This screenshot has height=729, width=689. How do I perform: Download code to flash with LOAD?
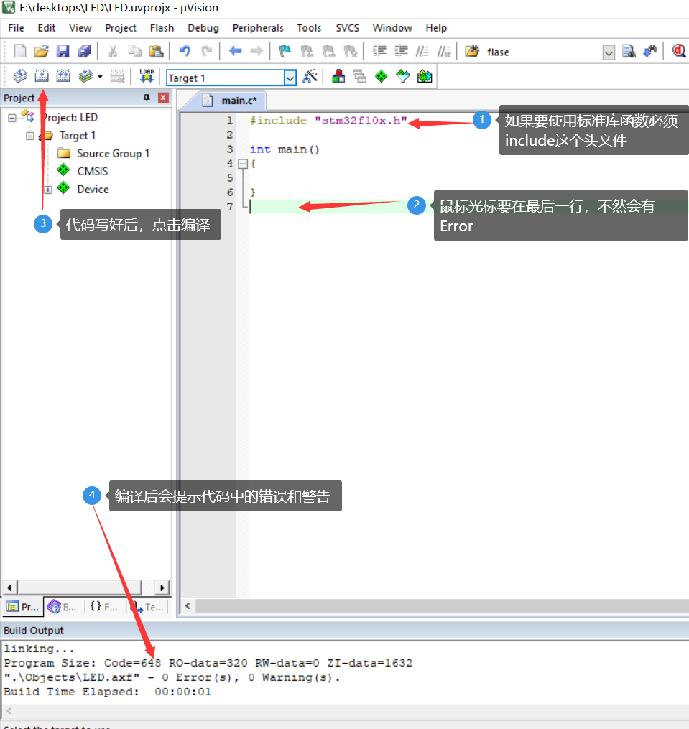147,76
